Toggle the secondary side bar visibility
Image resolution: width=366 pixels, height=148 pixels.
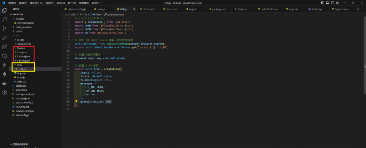(332, 3)
